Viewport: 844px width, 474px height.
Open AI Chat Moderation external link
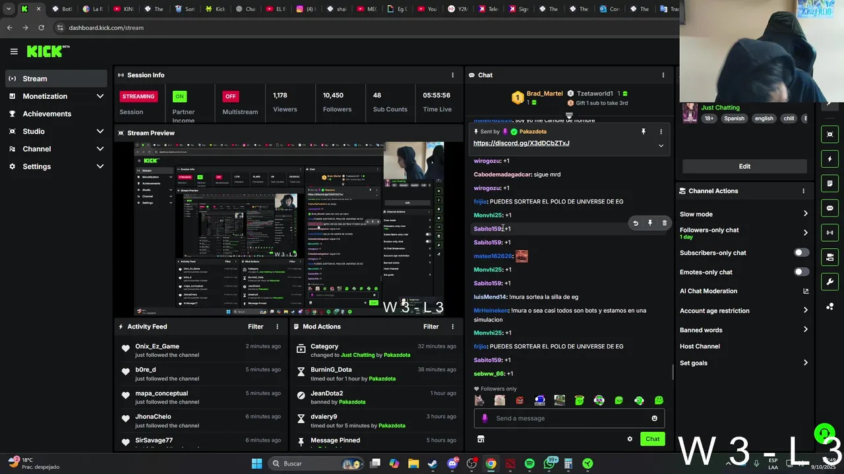[x=806, y=291]
